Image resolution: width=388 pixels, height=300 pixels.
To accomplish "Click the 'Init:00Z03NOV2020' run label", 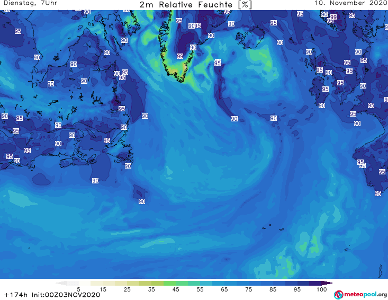I will pyautogui.click(x=66, y=295).
